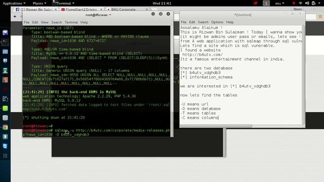Screen dimensions: 324x182
Task: Open the Help menu in the text editor
Action: tap(229, 22)
